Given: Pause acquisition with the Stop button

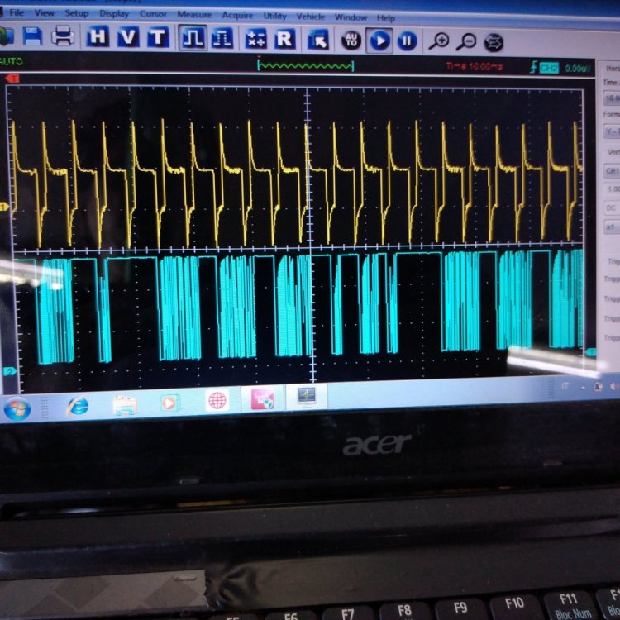Looking at the screenshot, I should coord(408,41).
